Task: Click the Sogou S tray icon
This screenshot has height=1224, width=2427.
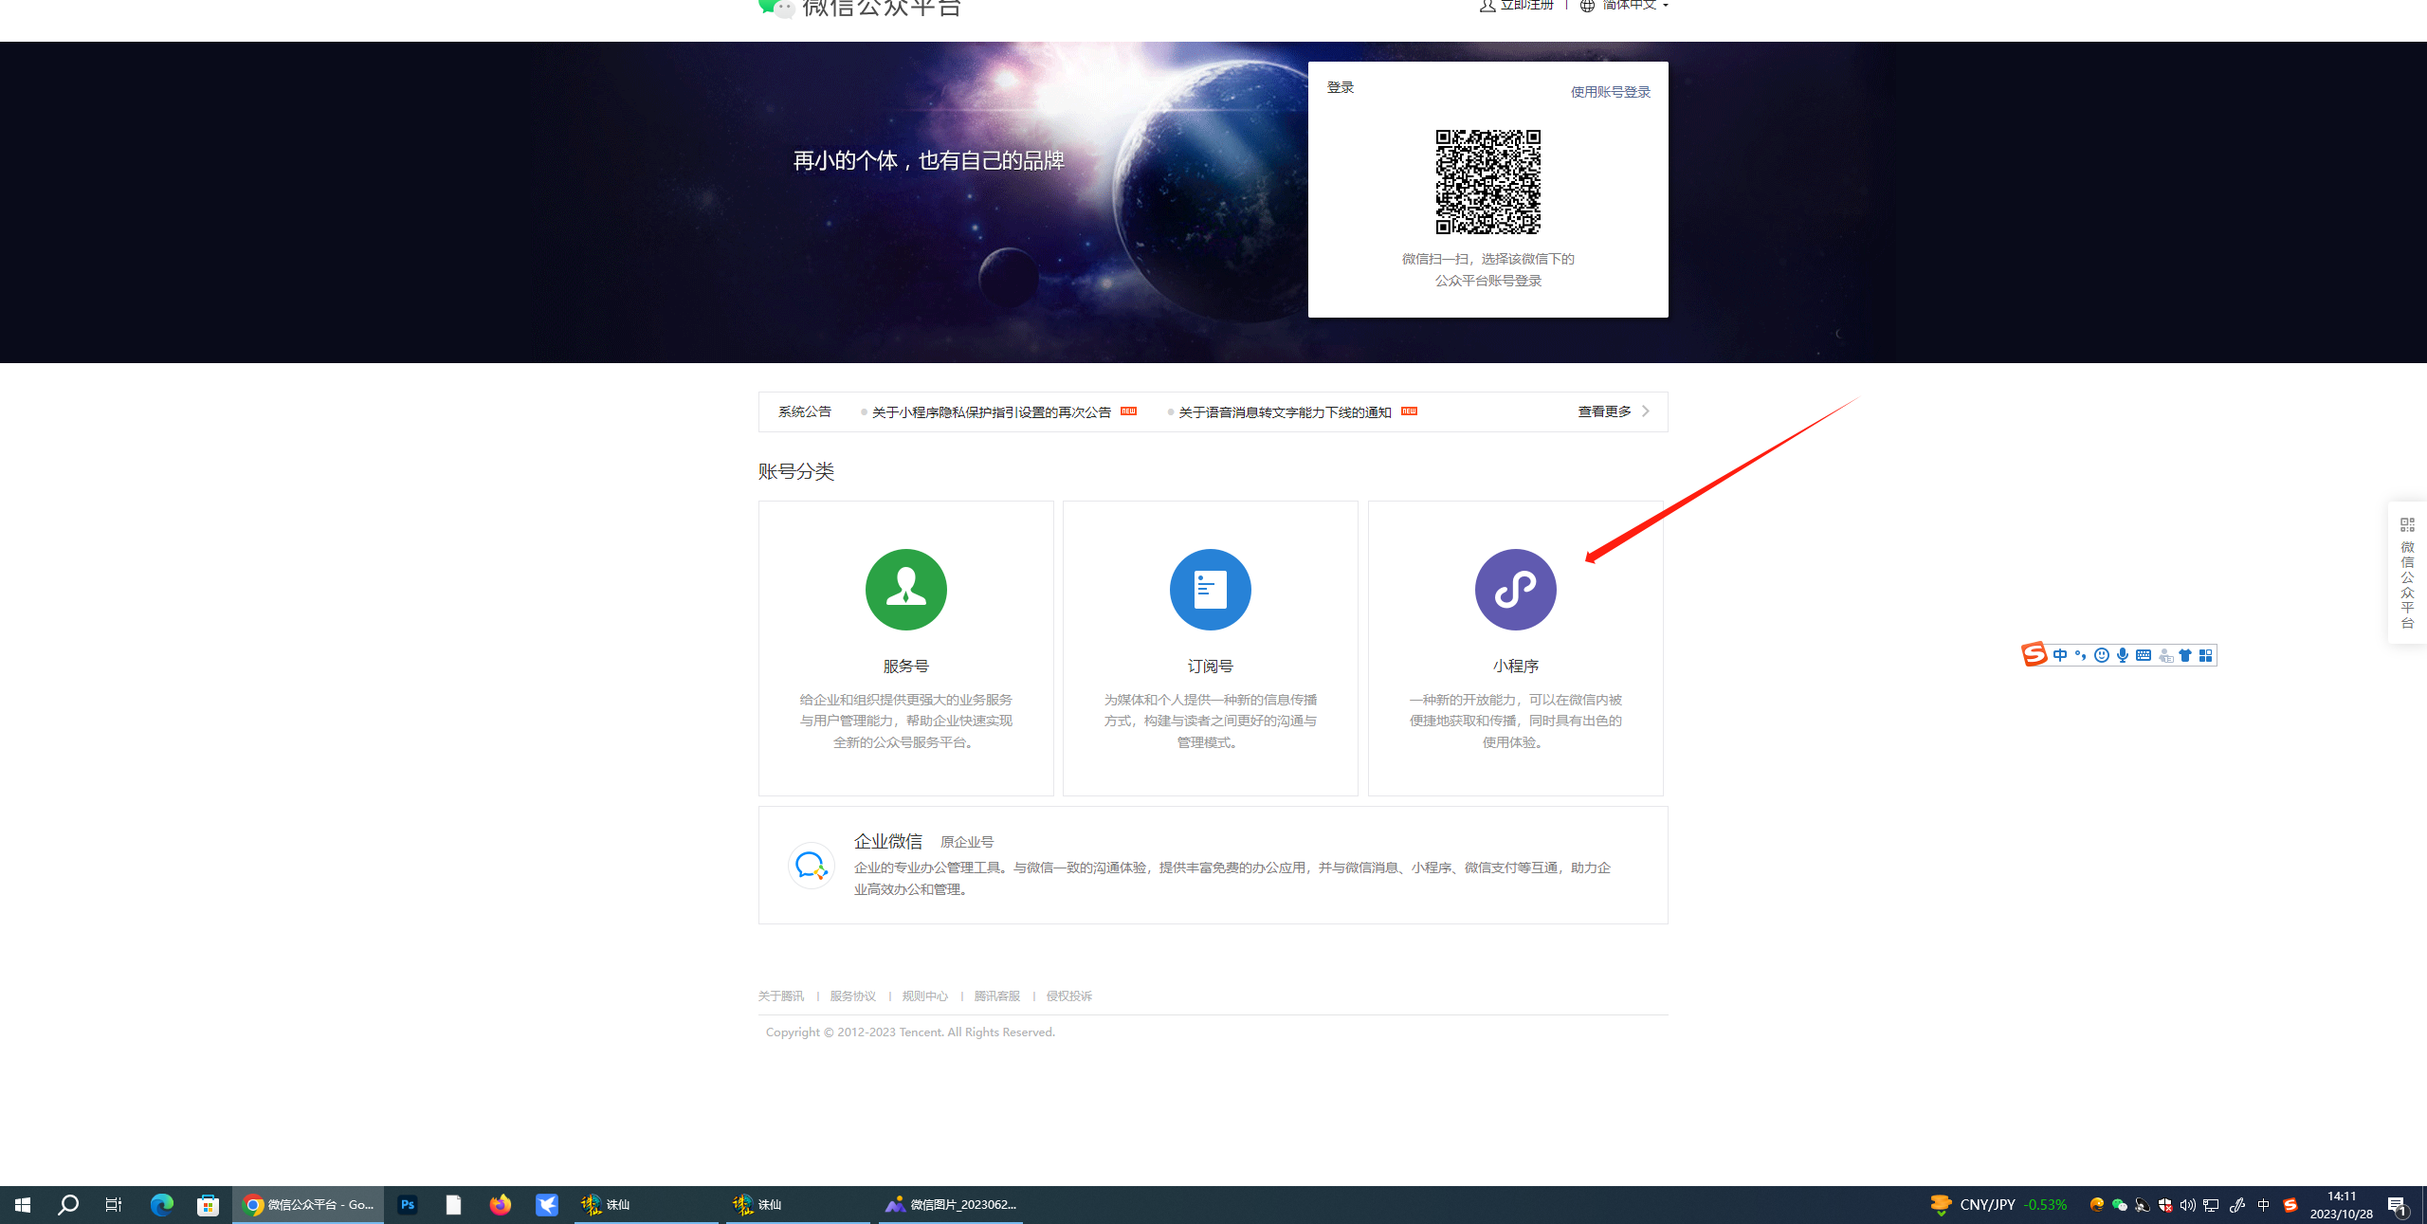Action: tap(2290, 1204)
